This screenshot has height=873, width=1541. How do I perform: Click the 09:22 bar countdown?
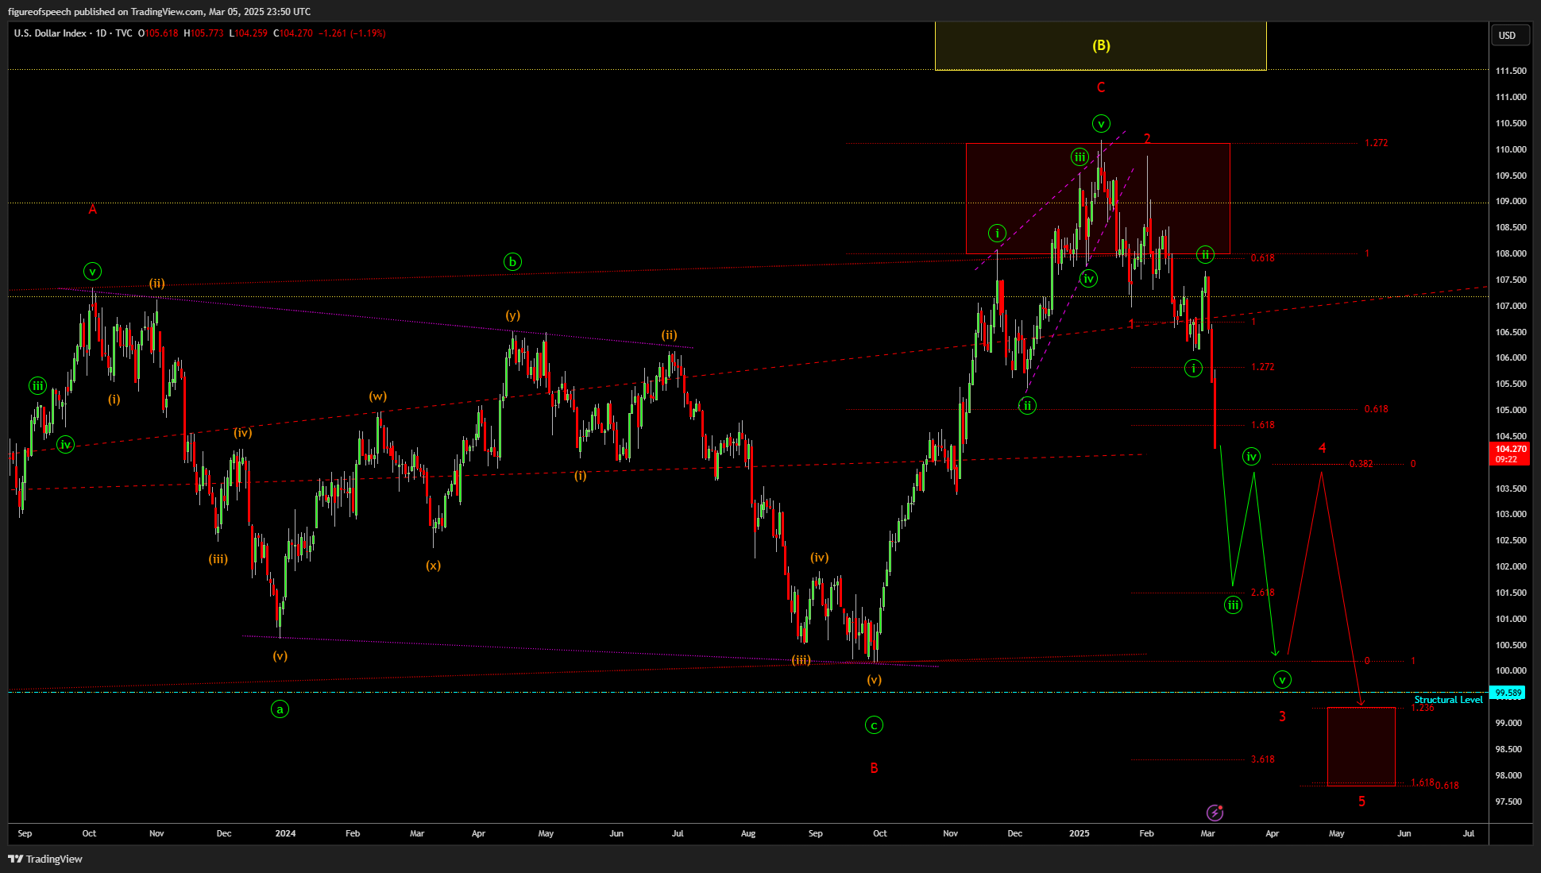(1507, 459)
